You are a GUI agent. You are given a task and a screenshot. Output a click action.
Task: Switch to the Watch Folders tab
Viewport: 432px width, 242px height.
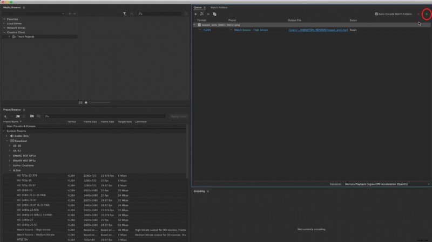pyautogui.click(x=219, y=8)
